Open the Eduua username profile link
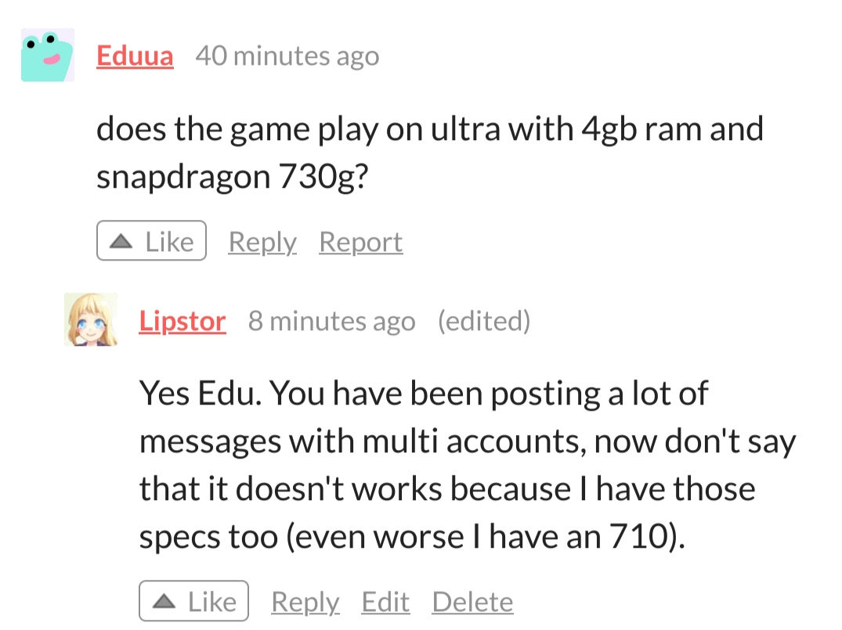842x630 pixels. [135, 56]
